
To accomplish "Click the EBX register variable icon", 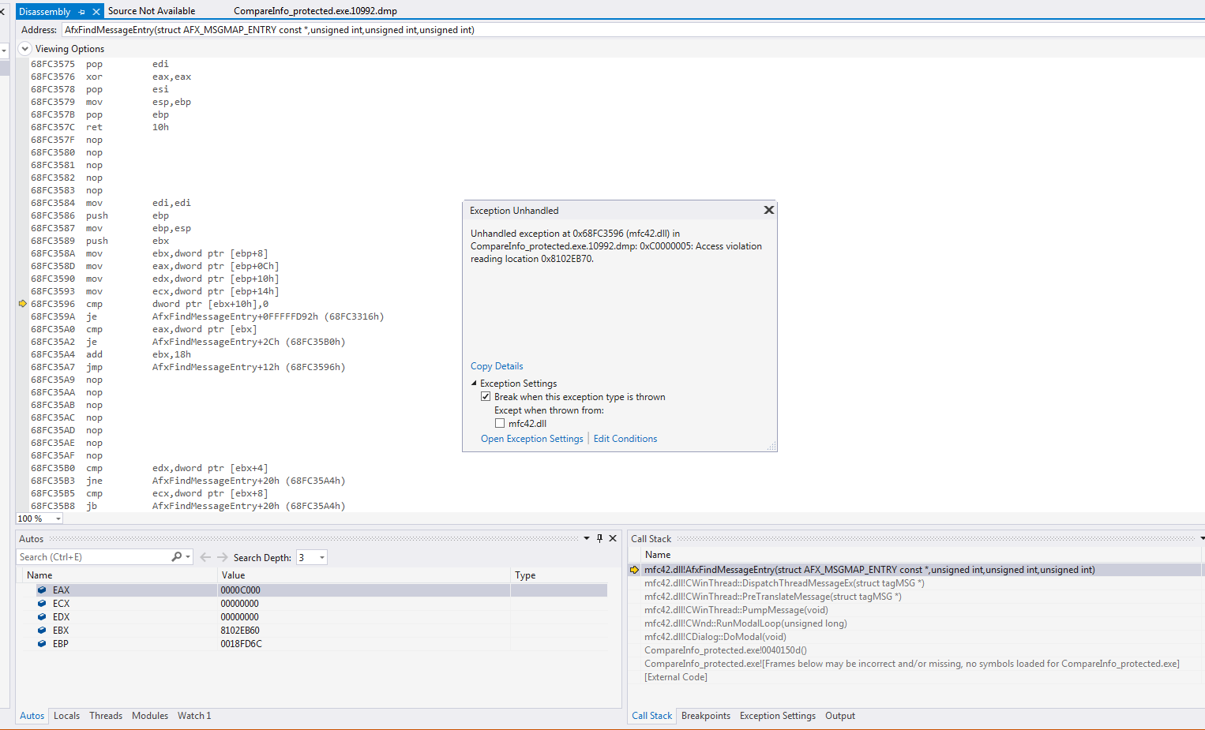I will pos(42,631).
